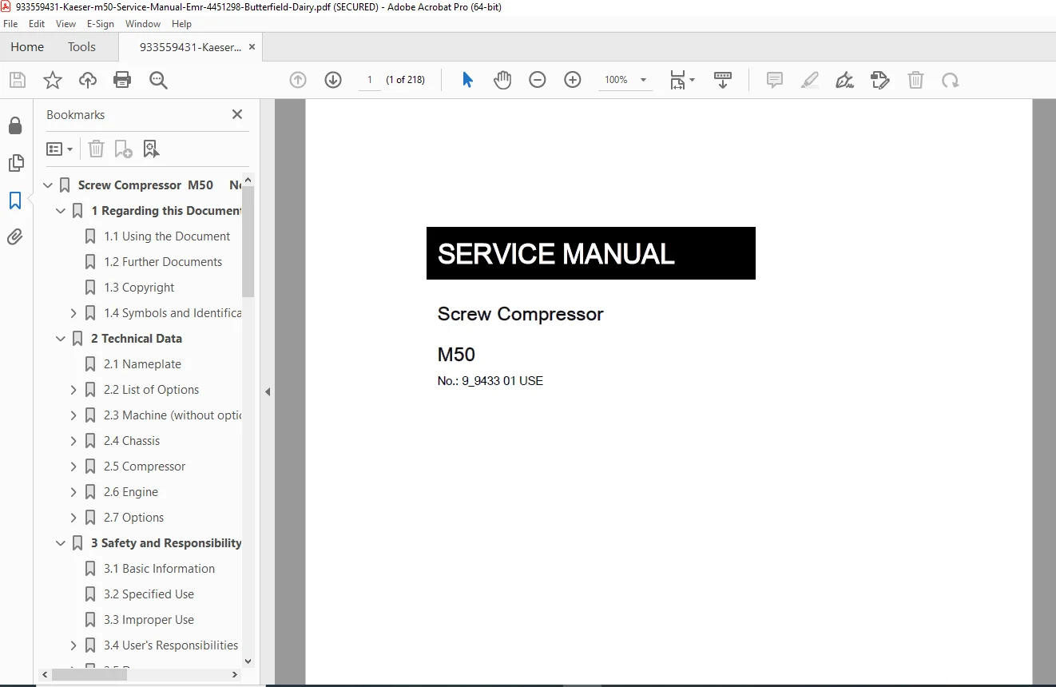Switch to the Tools tab
The height and width of the screenshot is (687, 1056).
(81, 47)
